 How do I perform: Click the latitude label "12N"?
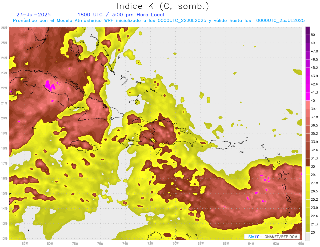4,238
